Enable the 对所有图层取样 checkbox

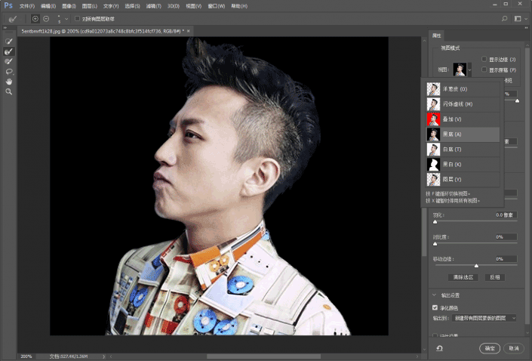coord(78,19)
